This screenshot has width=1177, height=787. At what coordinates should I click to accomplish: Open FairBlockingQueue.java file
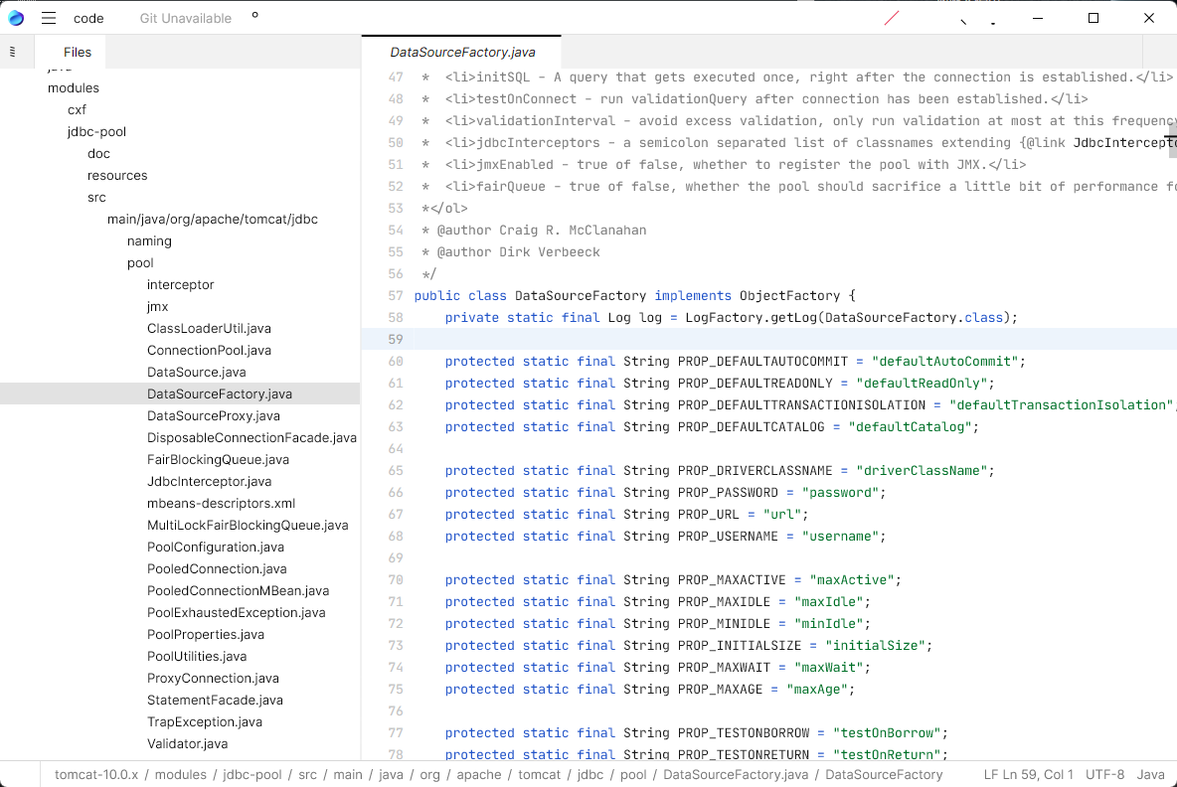pos(218,459)
